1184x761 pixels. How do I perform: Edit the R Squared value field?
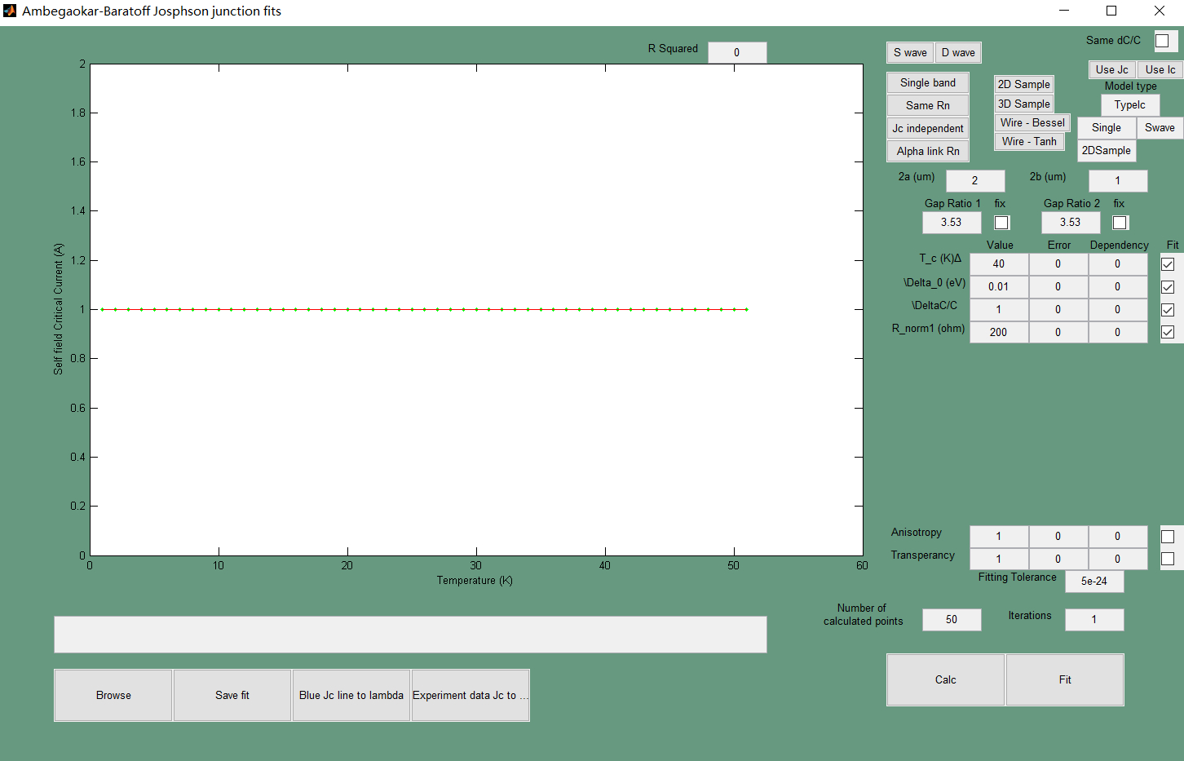pyautogui.click(x=737, y=53)
